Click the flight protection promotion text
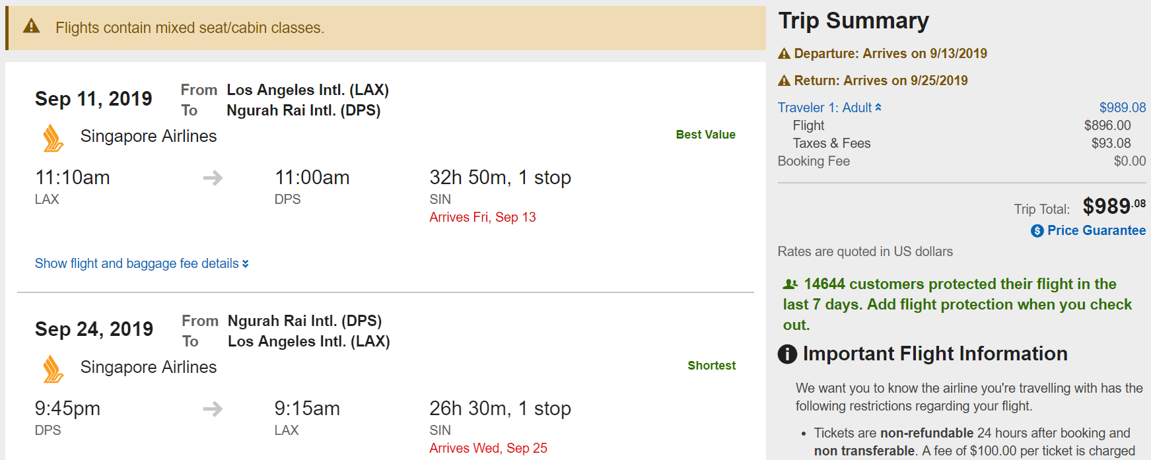The height and width of the screenshot is (460, 1151). 958,304
